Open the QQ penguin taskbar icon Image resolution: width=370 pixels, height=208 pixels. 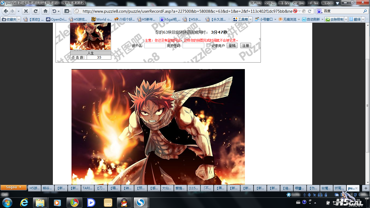point(124,202)
